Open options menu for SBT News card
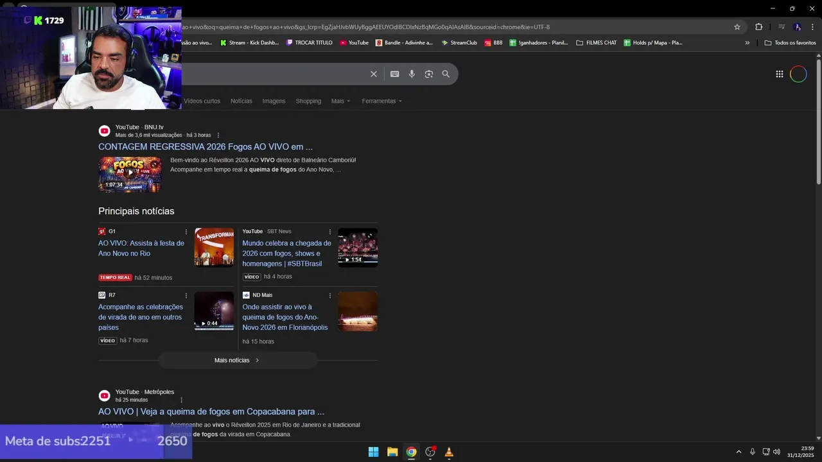The width and height of the screenshot is (822, 462). [330, 232]
